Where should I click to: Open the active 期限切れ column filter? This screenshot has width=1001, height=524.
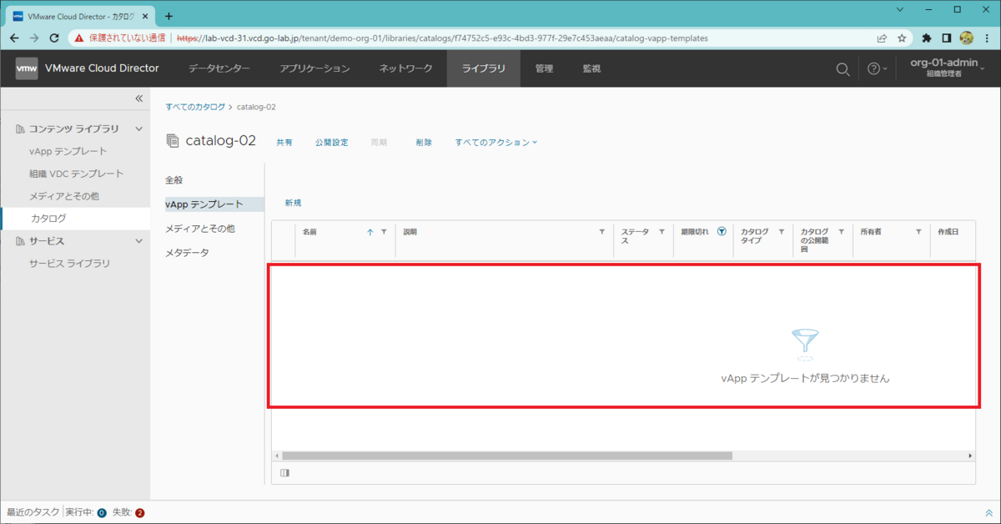(722, 232)
